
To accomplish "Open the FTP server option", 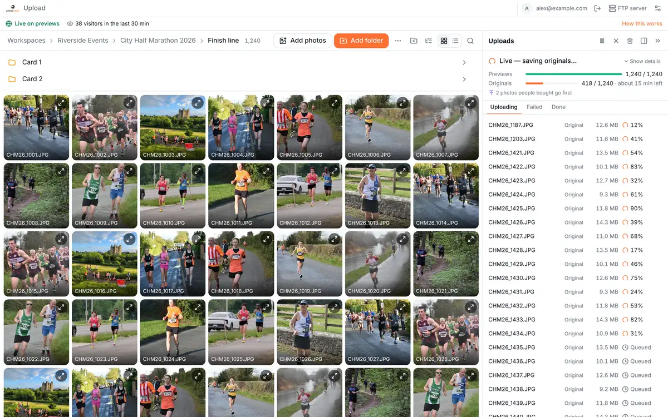I will tap(627, 8).
